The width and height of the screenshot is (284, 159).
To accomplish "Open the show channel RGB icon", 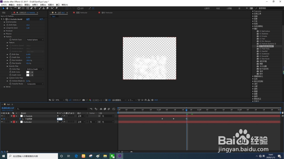I will [x=90, y=100].
